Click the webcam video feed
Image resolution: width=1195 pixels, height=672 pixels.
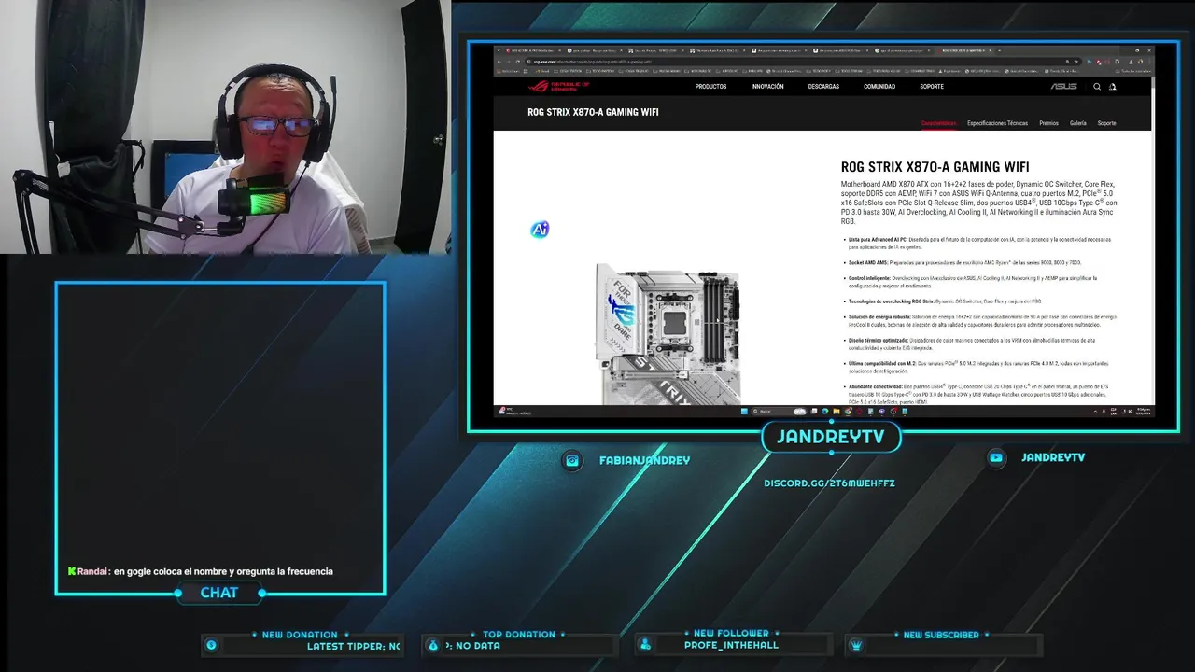coord(225,127)
